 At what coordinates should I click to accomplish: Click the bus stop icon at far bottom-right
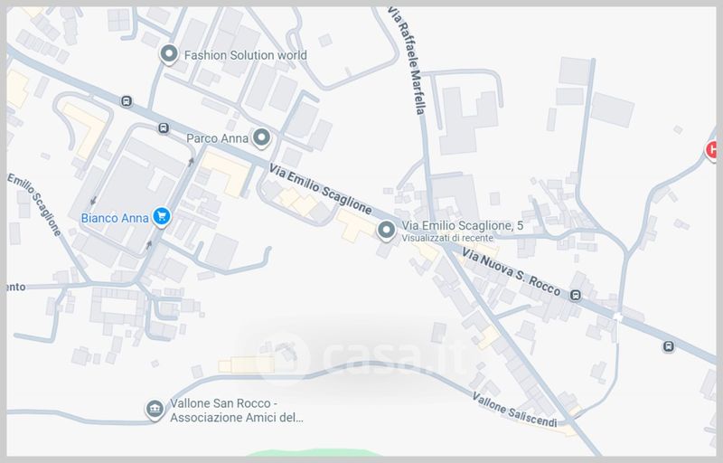pyautogui.click(x=668, y=346)
